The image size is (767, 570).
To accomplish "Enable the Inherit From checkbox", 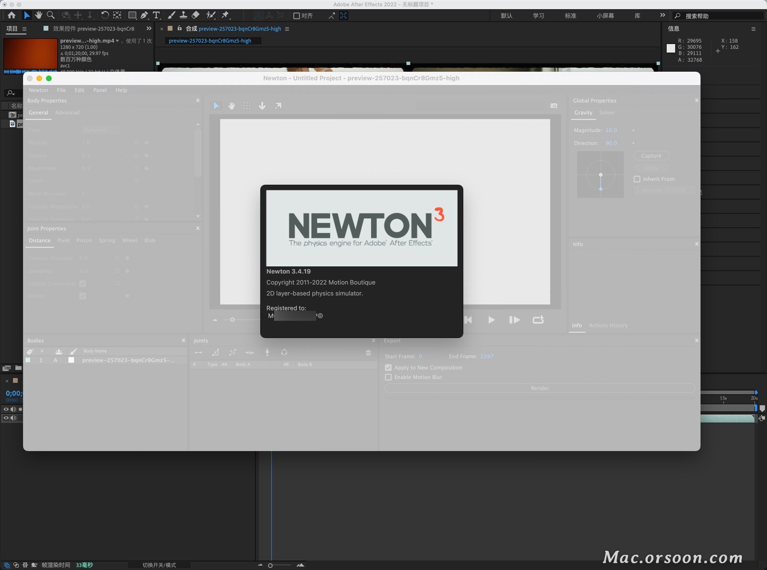I will click(x=637, y=179).
